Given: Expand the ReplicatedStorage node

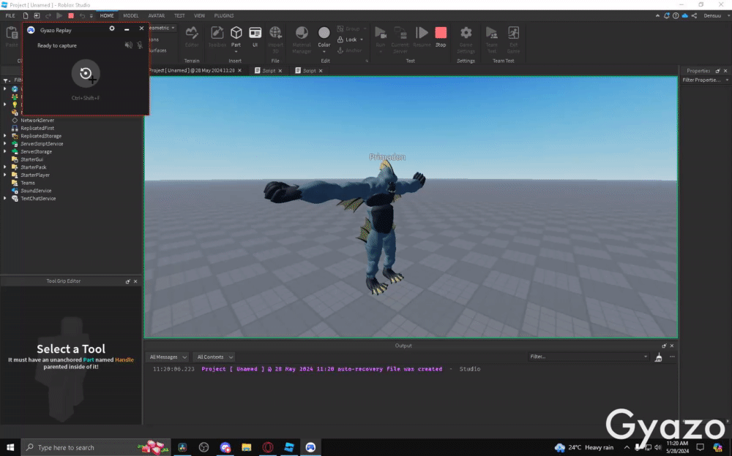Looking at the screenshot, I should tap(5, 136).
